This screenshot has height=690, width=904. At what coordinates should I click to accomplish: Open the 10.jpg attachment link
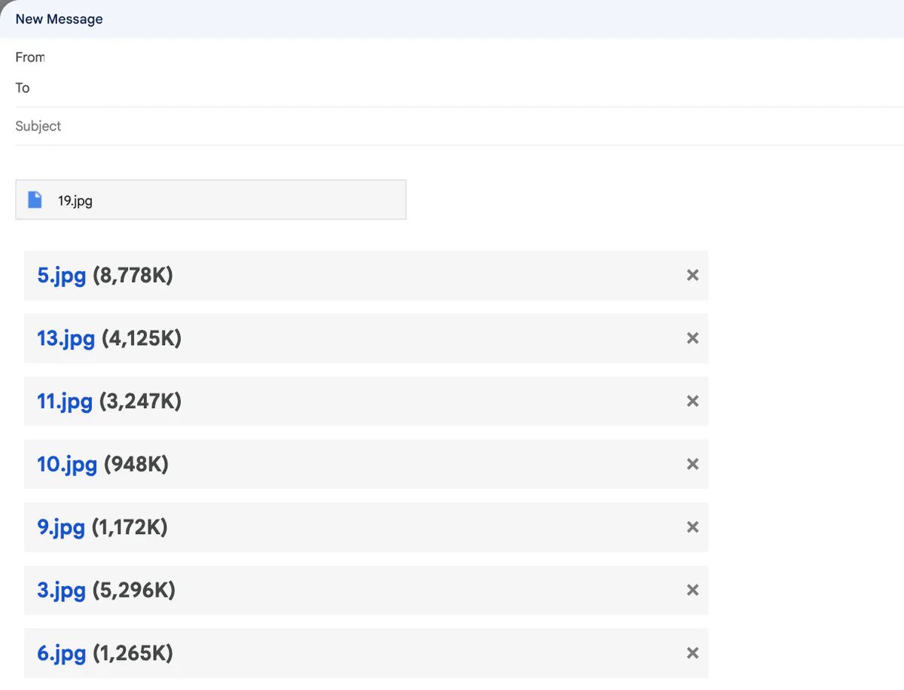pyautogui.click(x=67, y=465)
